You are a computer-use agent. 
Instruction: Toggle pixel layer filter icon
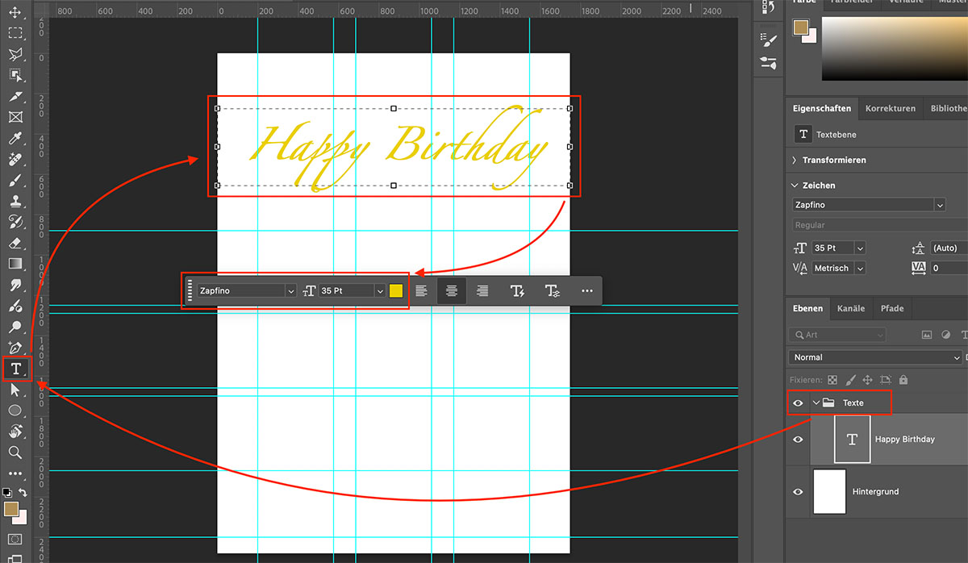click(927, 335)
